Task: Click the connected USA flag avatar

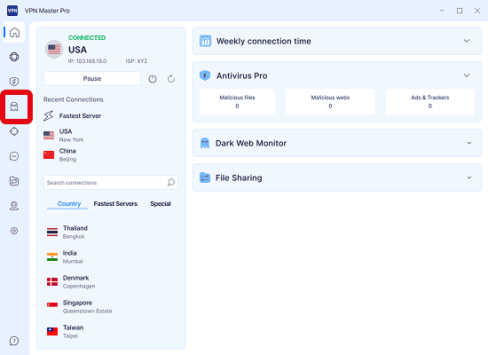Action: tap(54, 49)
